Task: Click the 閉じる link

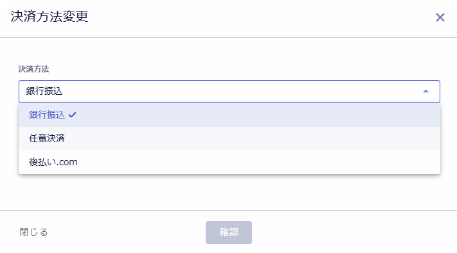Action: coord(33,232)
